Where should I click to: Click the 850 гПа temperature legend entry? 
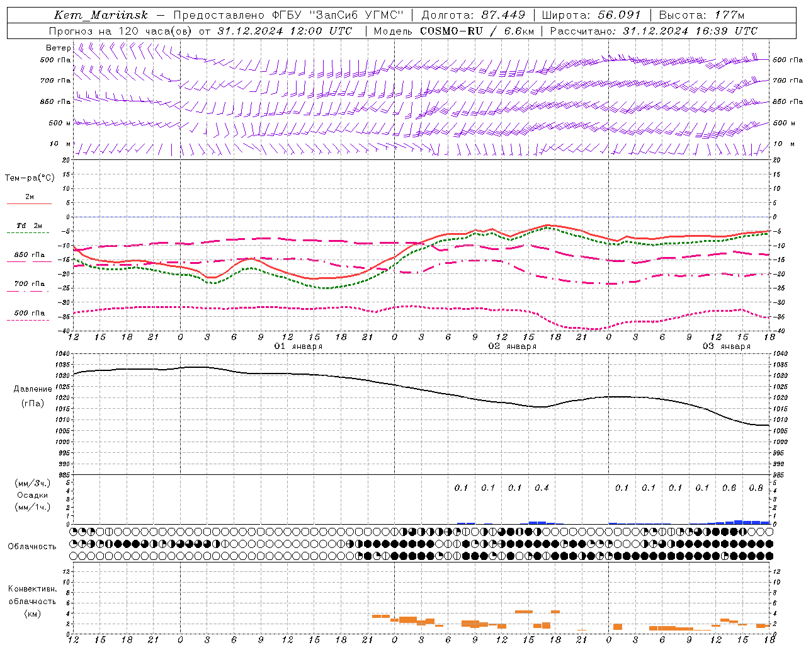[30, 255]
